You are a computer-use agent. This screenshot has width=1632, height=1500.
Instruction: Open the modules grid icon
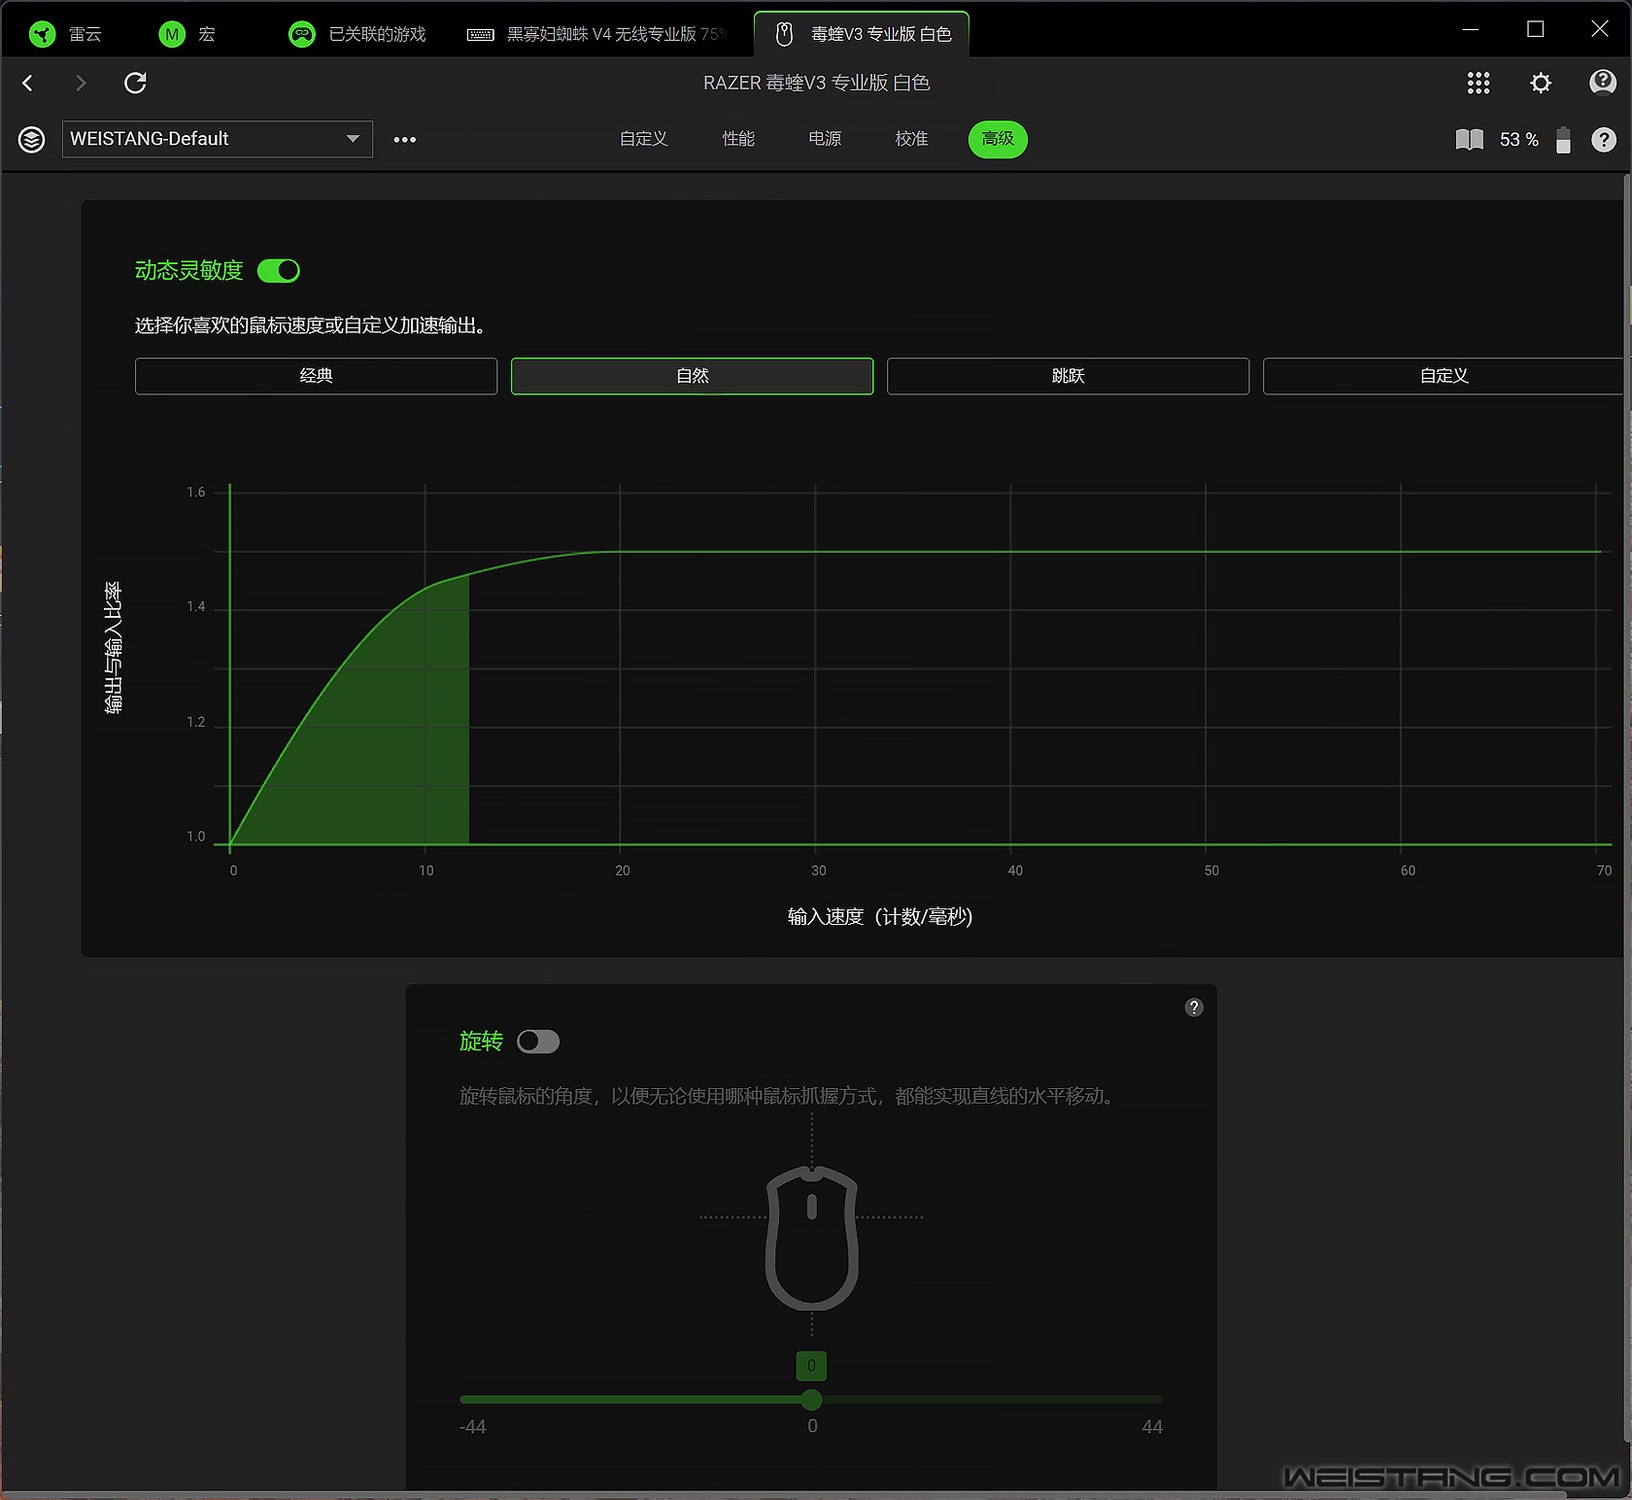1478,83
